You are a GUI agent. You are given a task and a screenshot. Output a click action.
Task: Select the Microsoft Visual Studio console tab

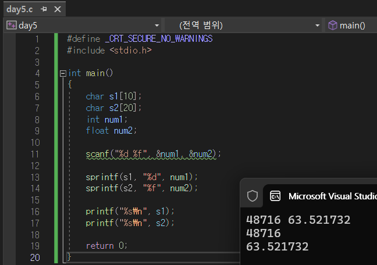321,196
